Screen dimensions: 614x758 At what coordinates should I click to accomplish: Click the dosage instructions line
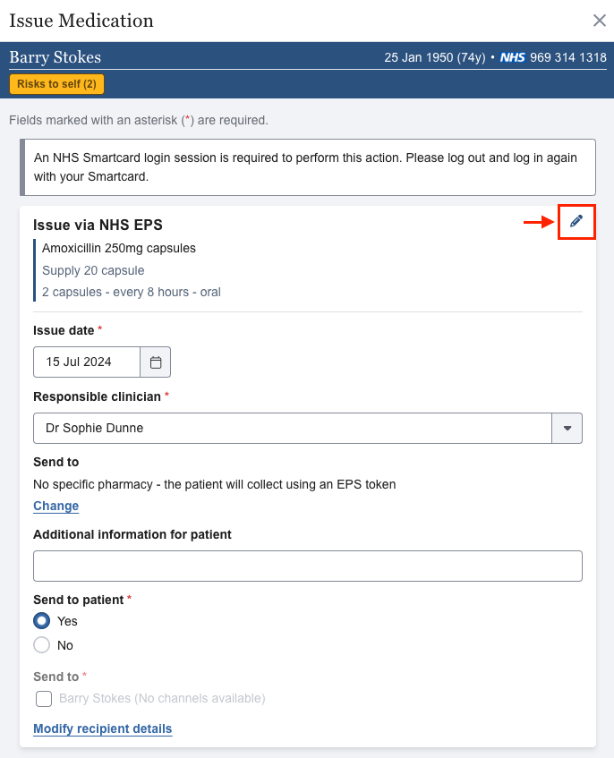[x=132, y=293]
